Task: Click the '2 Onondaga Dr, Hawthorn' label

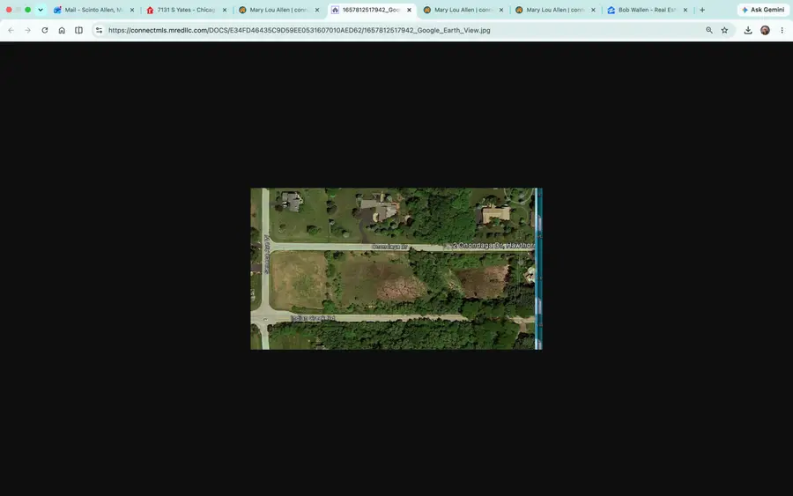Action: 493,245
